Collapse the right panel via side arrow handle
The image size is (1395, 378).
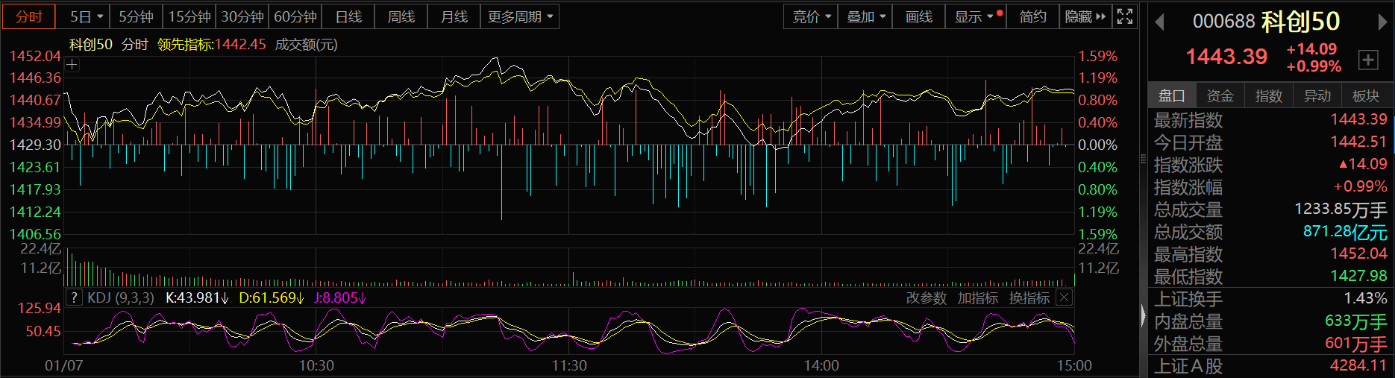(x=1143, y=317)
